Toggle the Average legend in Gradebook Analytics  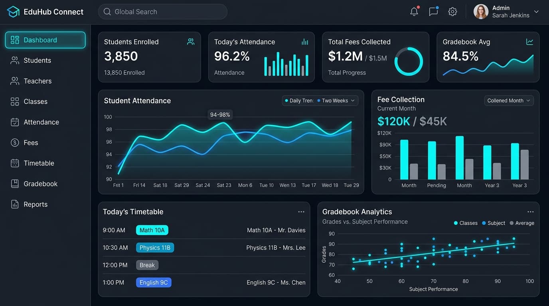point(522,223)
